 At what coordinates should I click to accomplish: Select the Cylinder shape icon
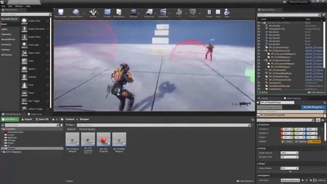coord(25,77)
